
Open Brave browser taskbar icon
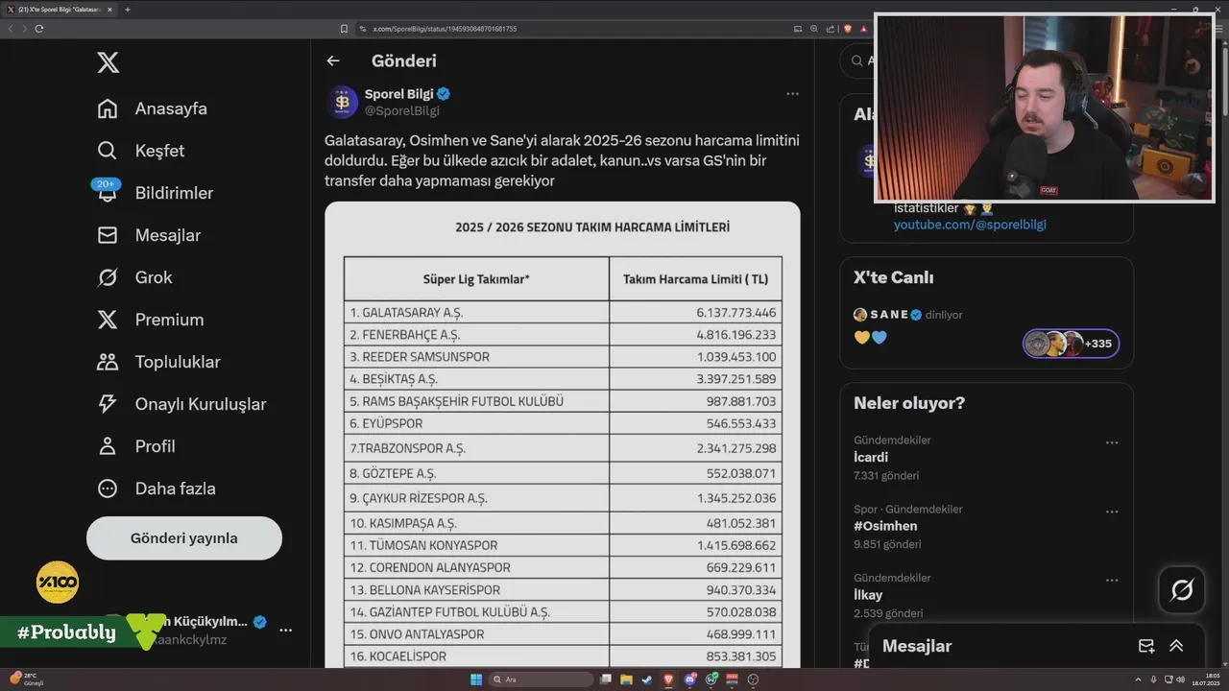click(x=668, y=679)
